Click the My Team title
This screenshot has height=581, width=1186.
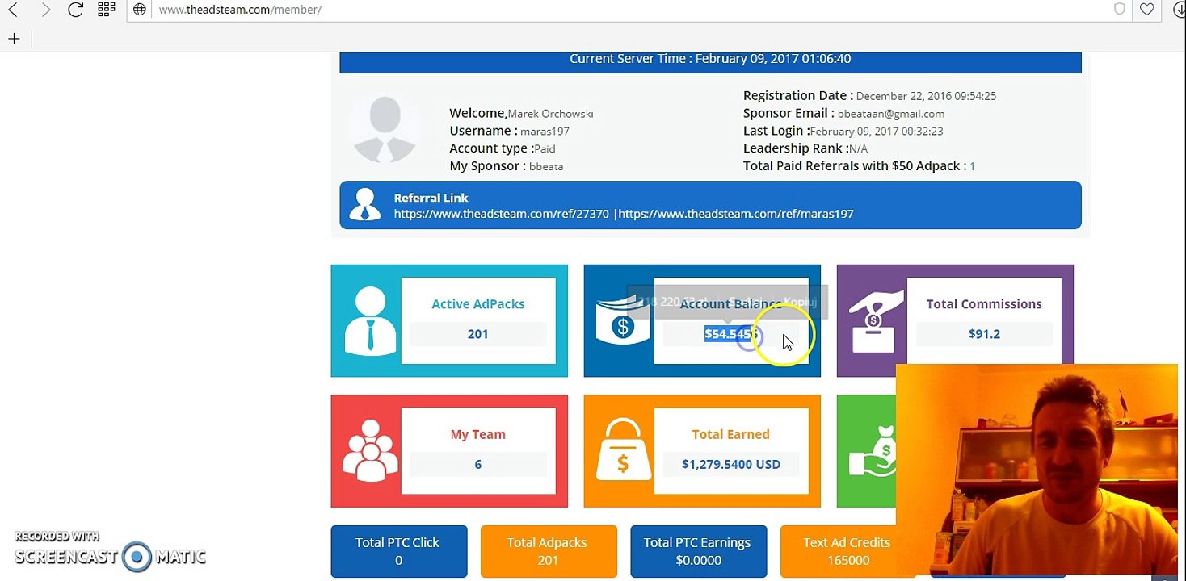(478, 434)
